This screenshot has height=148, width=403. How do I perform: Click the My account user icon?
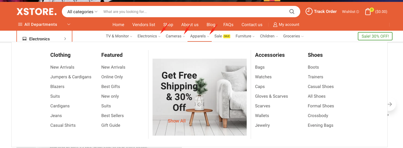275,24
